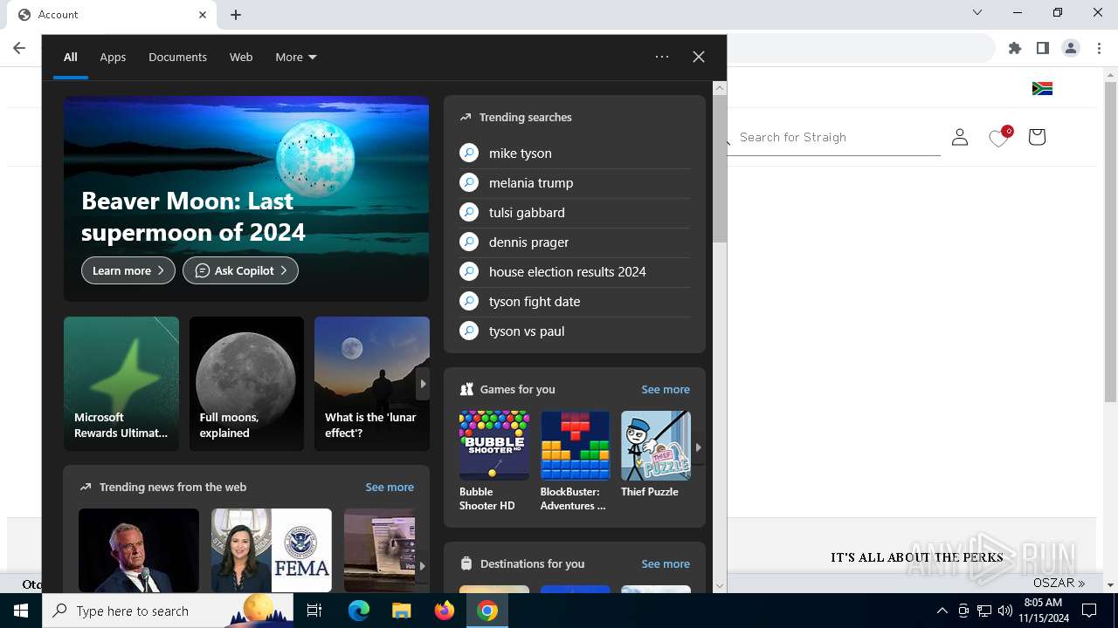The height and width of the screenshot is (628, 1118).
Task: See more games for you
Action: pyautogui.click(x=666, y=389)
